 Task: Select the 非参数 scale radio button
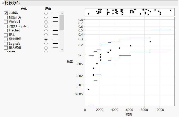coord(46,13)
